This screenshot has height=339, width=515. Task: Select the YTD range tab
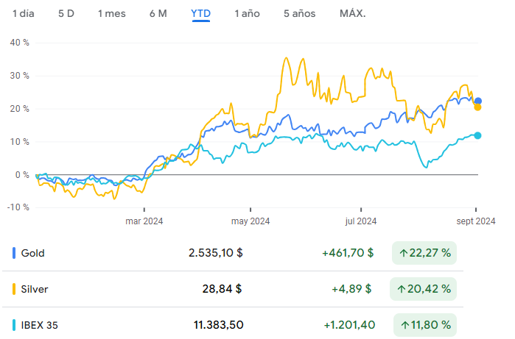point(200,14)
